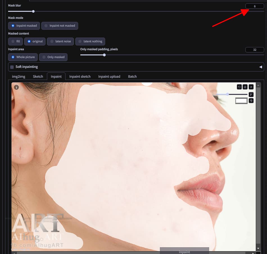
Task: Set inpaint area to Only masked
Action: (54, 57)
